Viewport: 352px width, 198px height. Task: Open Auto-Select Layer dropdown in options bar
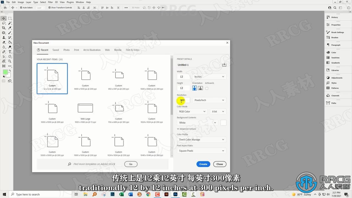pyautogui.click(x=40, y=8)
